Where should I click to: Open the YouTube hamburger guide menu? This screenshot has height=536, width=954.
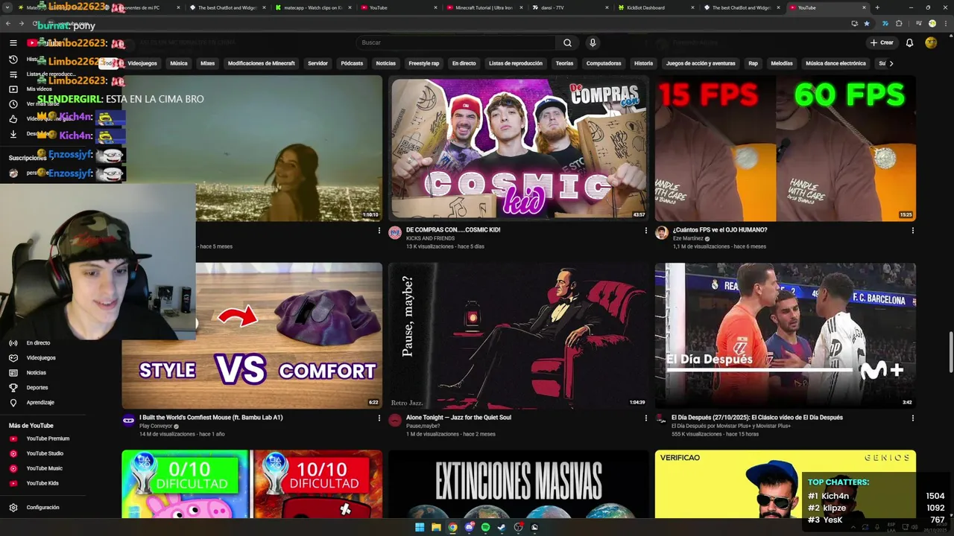(13, 43)
